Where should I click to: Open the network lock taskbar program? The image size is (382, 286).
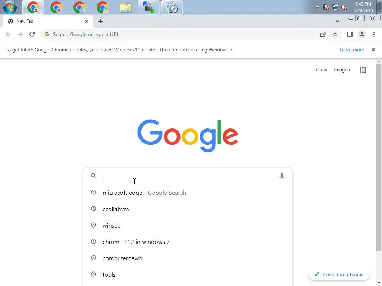pos(148,7)
